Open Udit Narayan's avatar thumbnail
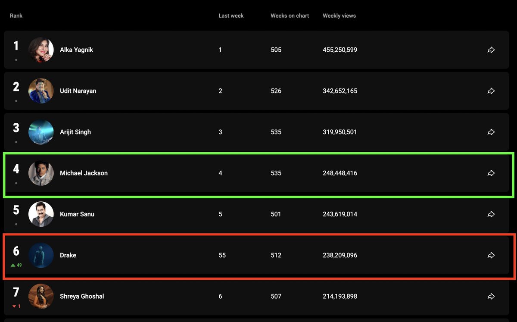 click(41, 91)
